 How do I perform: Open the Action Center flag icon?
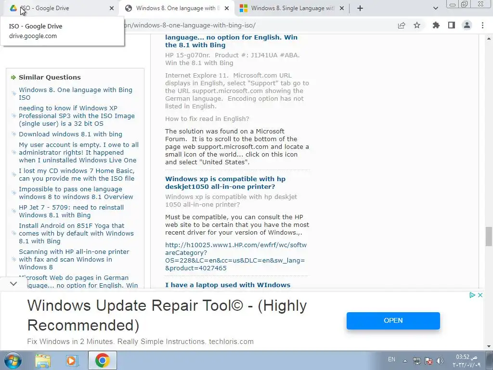tap(428, 361)
